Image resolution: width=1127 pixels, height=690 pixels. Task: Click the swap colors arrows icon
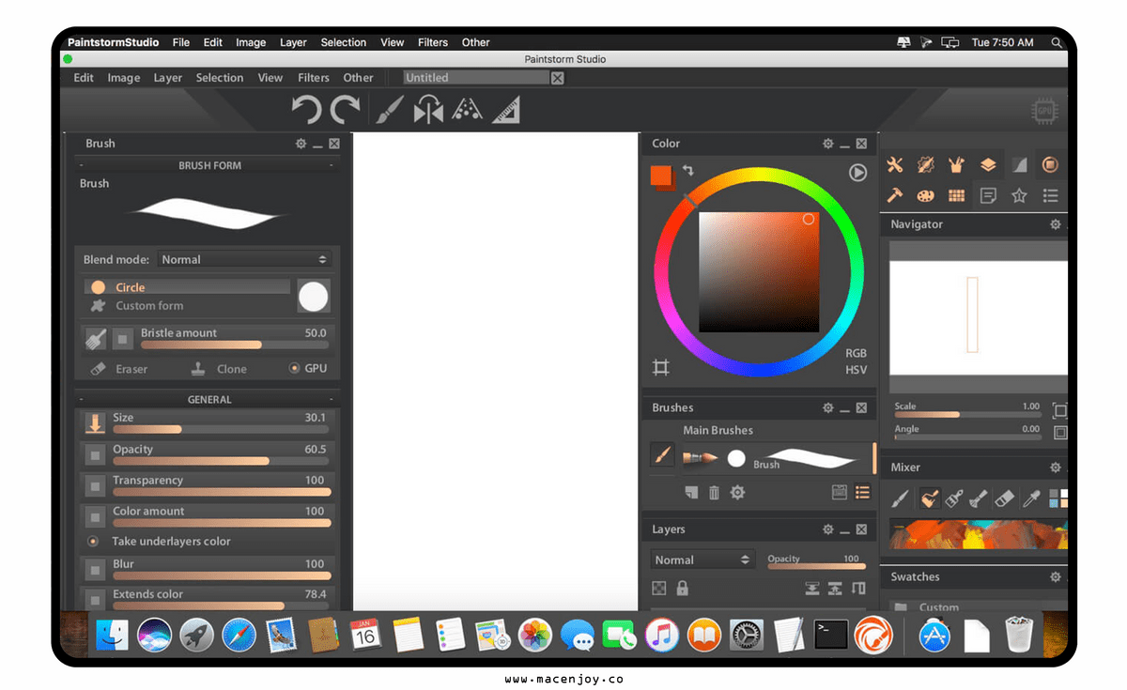(x=687, y=170)
